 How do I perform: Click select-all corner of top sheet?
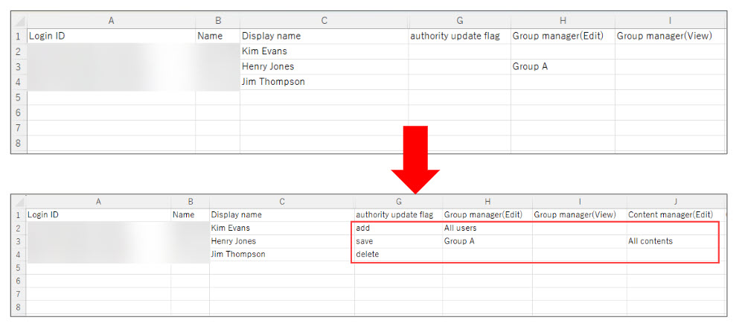pyautogui.click(x=19, y=21)
